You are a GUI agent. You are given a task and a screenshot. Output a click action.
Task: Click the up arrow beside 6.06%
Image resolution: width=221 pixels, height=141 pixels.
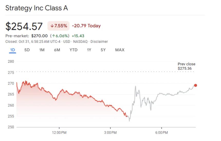tap(54, 36)
